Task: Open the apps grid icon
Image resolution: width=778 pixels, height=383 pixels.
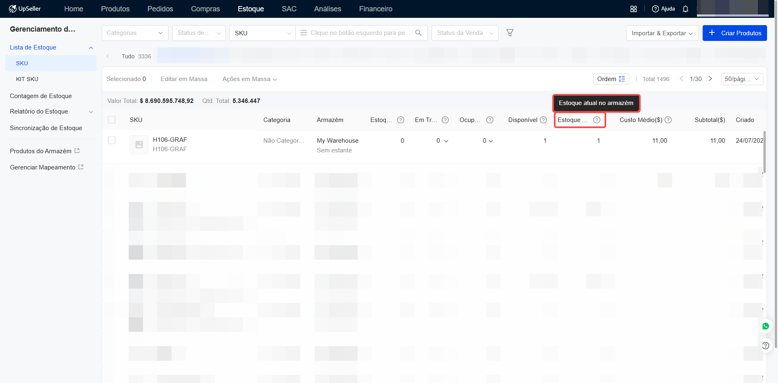Action: tap(634, 9)
